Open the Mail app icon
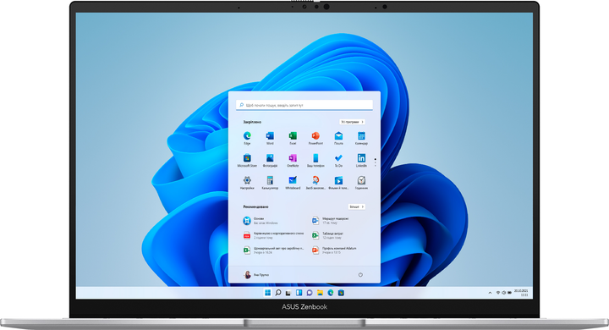The height and width of the screenshot is (330, 609). [x=338, y=138]
